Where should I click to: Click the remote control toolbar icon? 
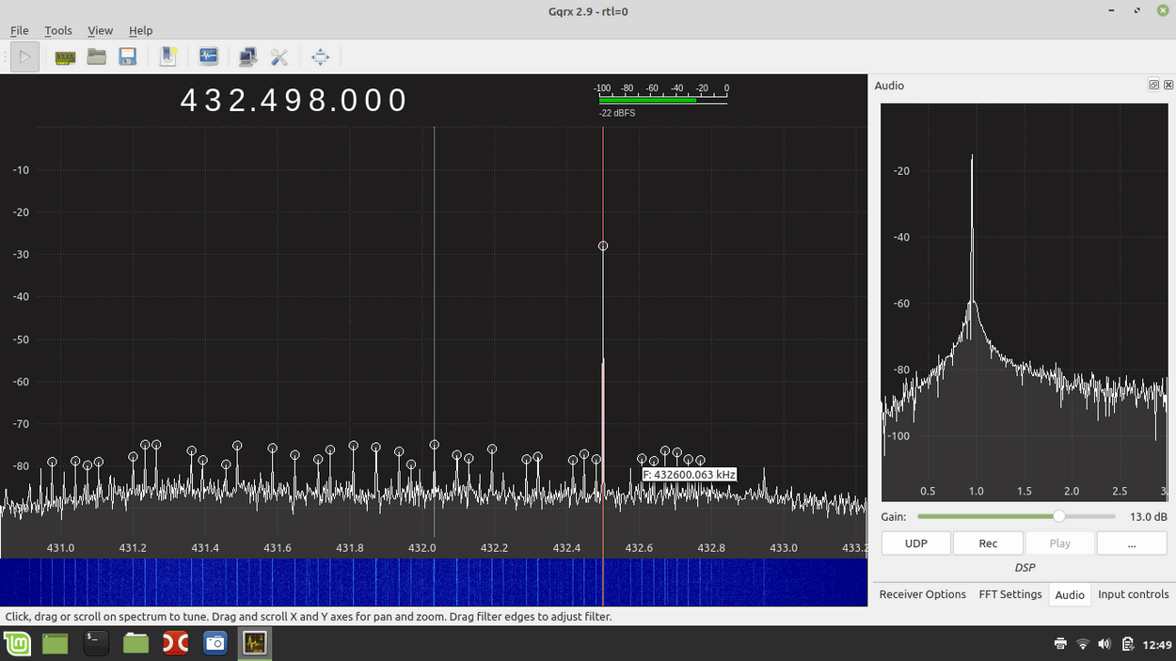tap(246, 56)
